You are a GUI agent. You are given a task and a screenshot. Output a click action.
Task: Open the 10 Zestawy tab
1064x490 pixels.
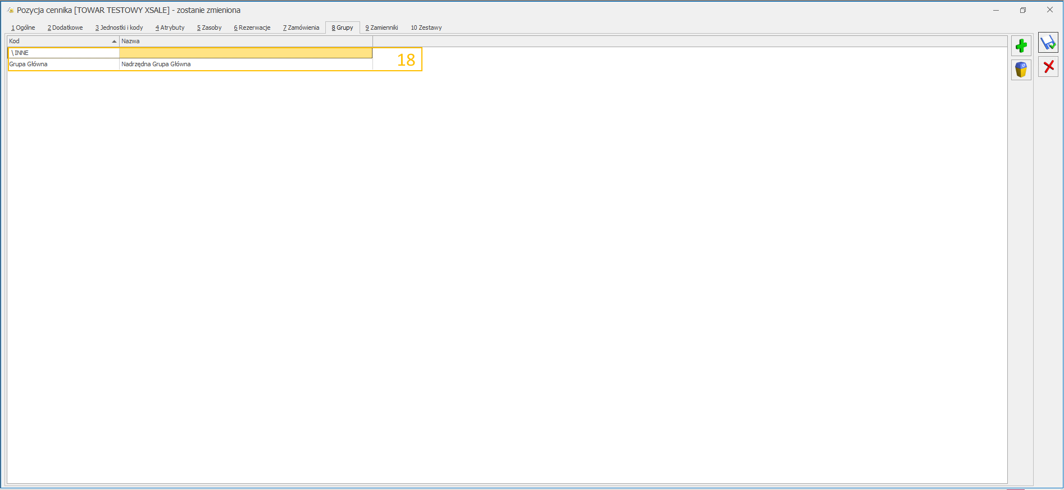click(426, 28)
